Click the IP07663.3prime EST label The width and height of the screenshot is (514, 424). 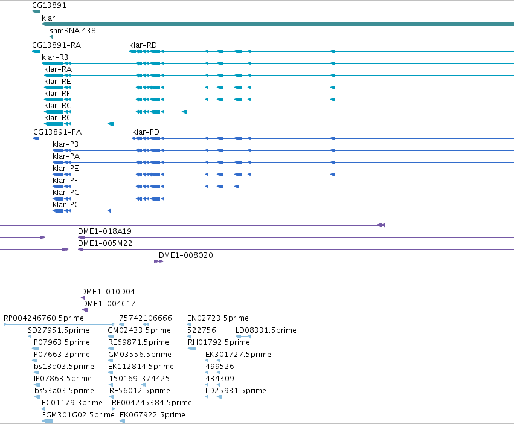60,355
